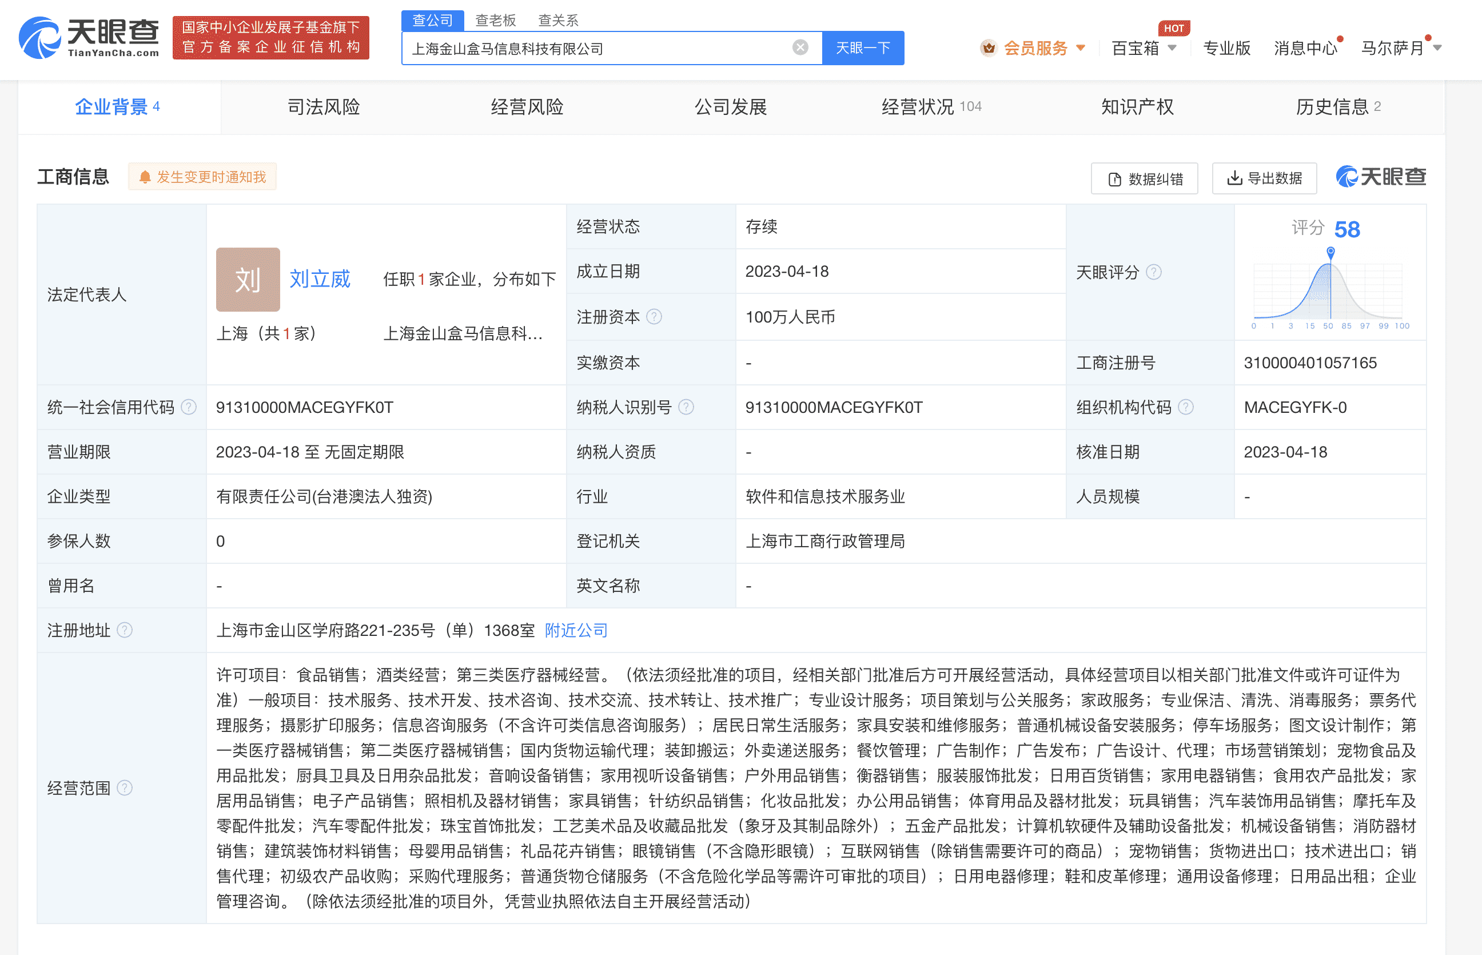The width and height of the screenshot is (1482, 955).
Task: Open the tooltip icon next to 经营范围
Action: tap(126, 788)
